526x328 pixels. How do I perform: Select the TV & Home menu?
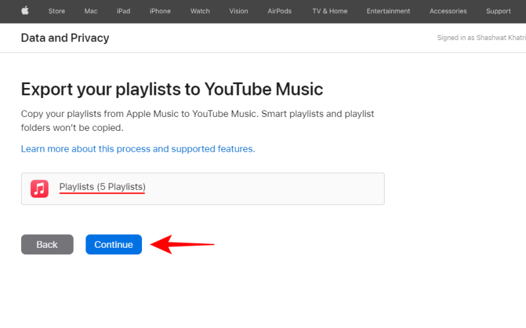(x=329, y=11)
